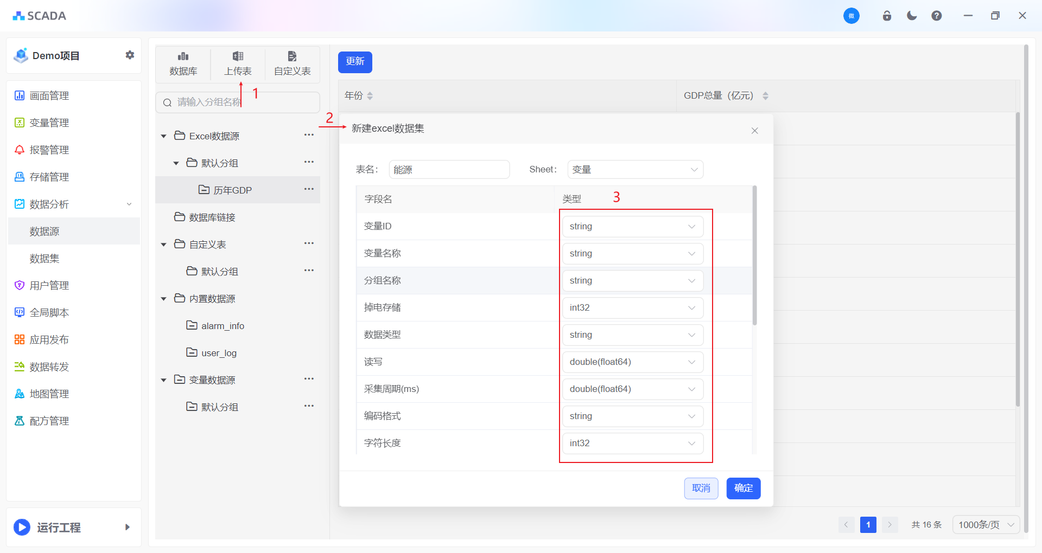Select 数据集 in the sidebar menu
This screenshot has height=553, width=1042.
point(45,259)
